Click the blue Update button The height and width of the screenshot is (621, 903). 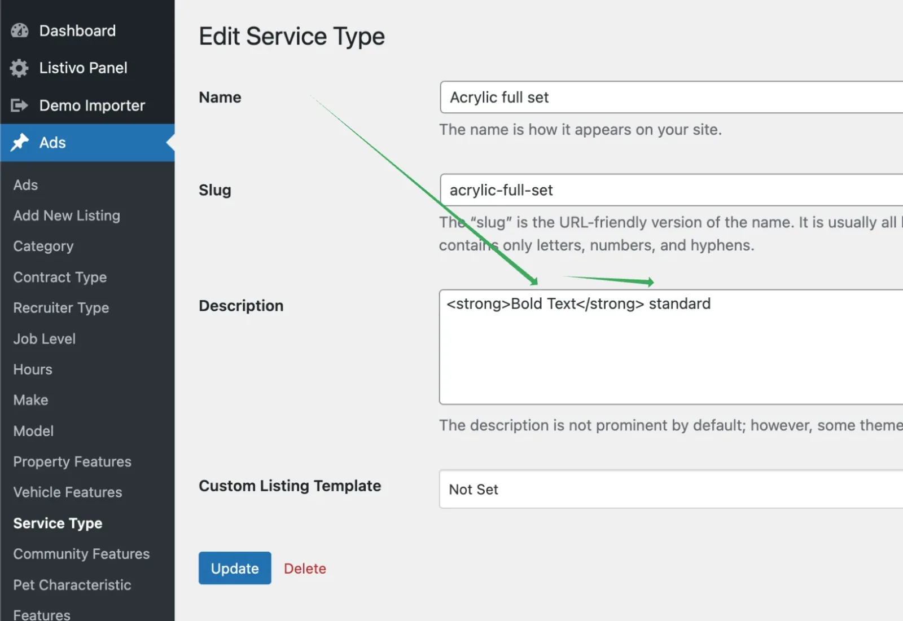[235, 568]
